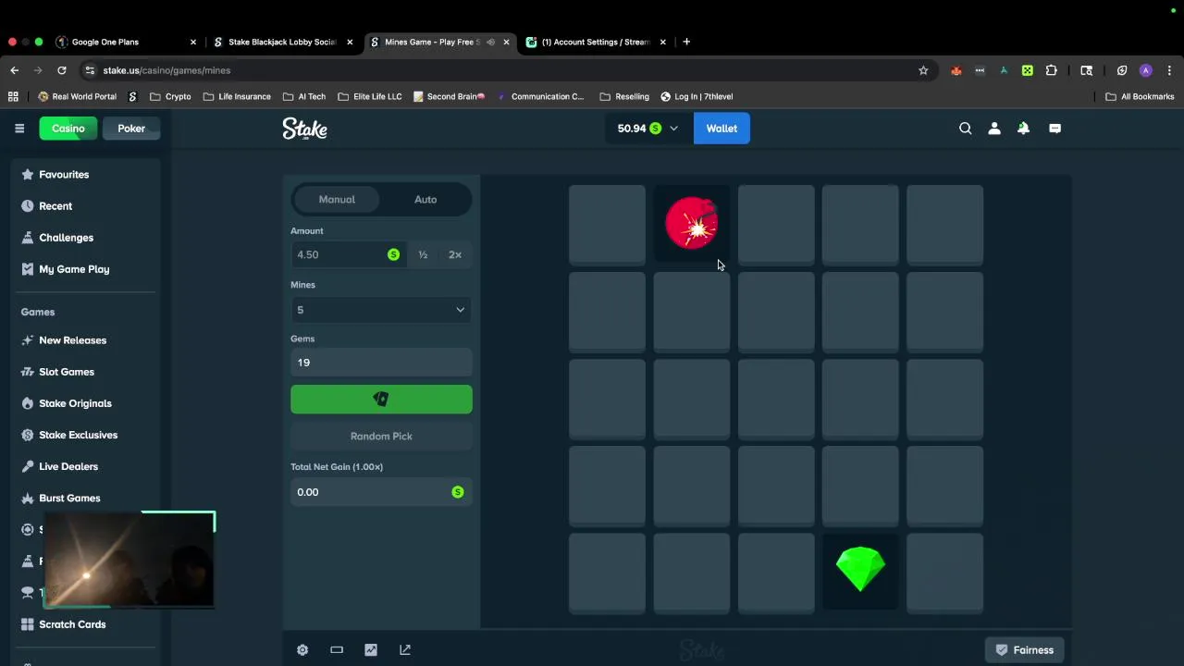Halve the bet with ½ button
Image resolution: width=1184 pixels, height=666 pixels.
[423, 254]
